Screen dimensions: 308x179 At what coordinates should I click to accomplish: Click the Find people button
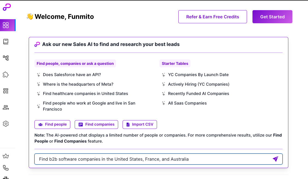pos(52,125)
